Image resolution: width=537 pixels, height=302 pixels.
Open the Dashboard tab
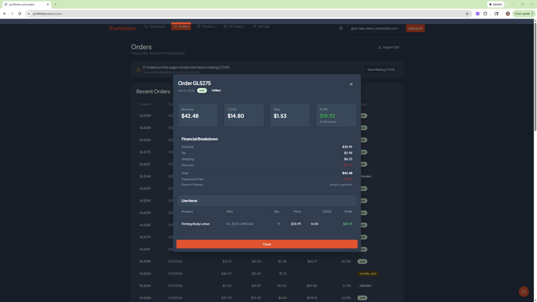pyautogui.click(x=155, y=27)
